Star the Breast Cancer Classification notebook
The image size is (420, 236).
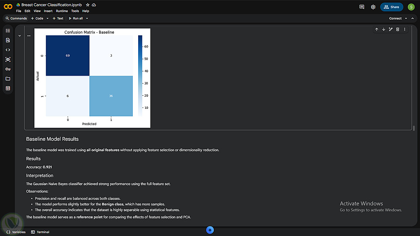click(x=88, y=5)
